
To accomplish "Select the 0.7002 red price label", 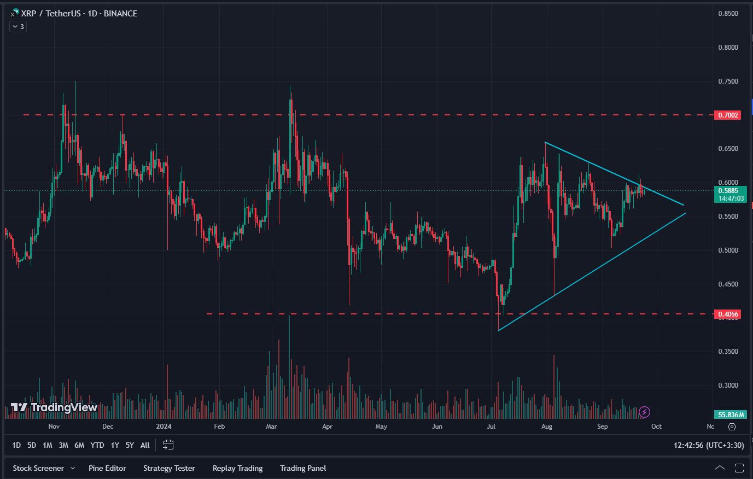I will (728, 115).
